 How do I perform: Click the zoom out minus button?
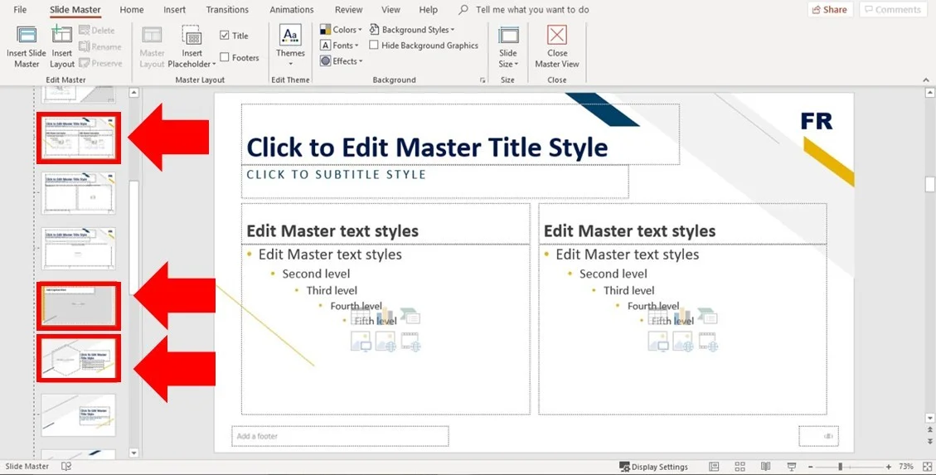pos(810,467)
